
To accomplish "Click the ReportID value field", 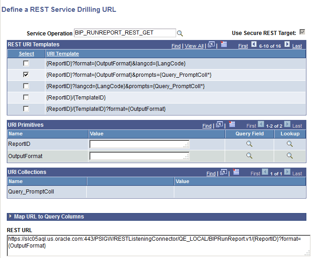I will click(x=139, y=144).
